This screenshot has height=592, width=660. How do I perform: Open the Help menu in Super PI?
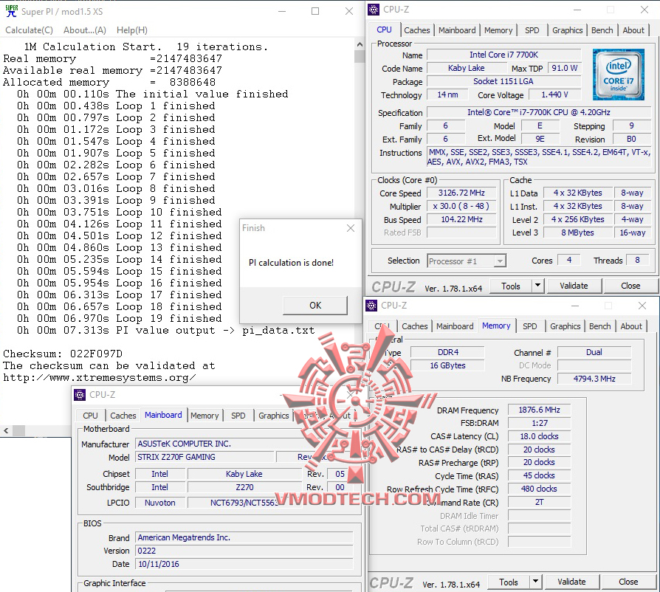131,30
